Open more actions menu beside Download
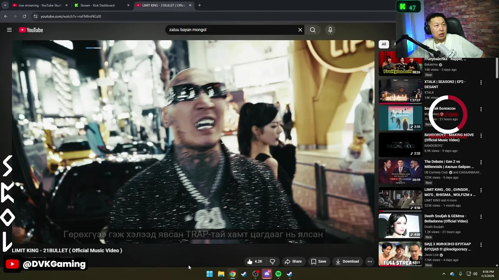This screenshot has width=499, height=280. (x=370, y=261)
